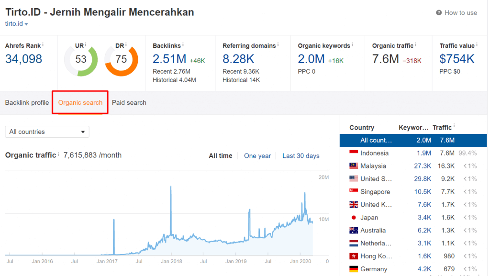
Task: Click the UR 53 gauge
Action: [x=81, y=60]
